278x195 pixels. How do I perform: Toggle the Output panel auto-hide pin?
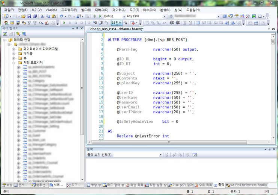click(x=269, y=149)
